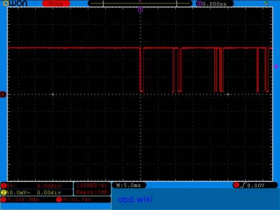Screen dimensions: 280x210
Task: Click the horizontal trigger position readout 0.000ns
Action: [214, 4]
